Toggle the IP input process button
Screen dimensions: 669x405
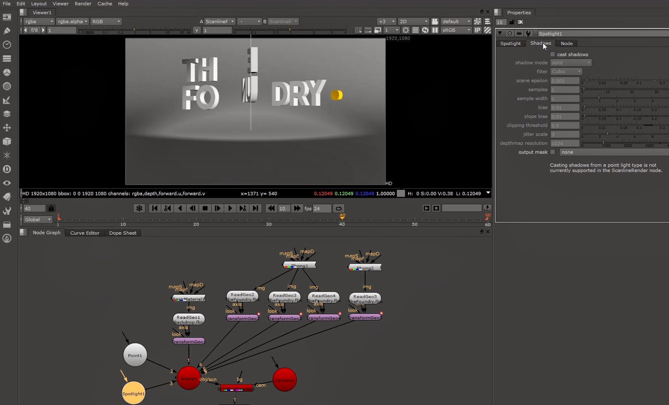click(477, 30)
